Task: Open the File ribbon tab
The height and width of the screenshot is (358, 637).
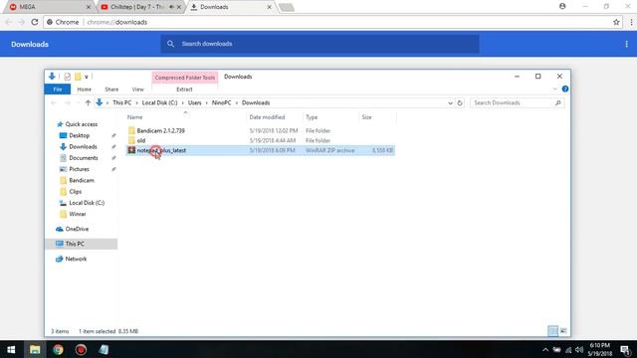Action: point(58,89)
